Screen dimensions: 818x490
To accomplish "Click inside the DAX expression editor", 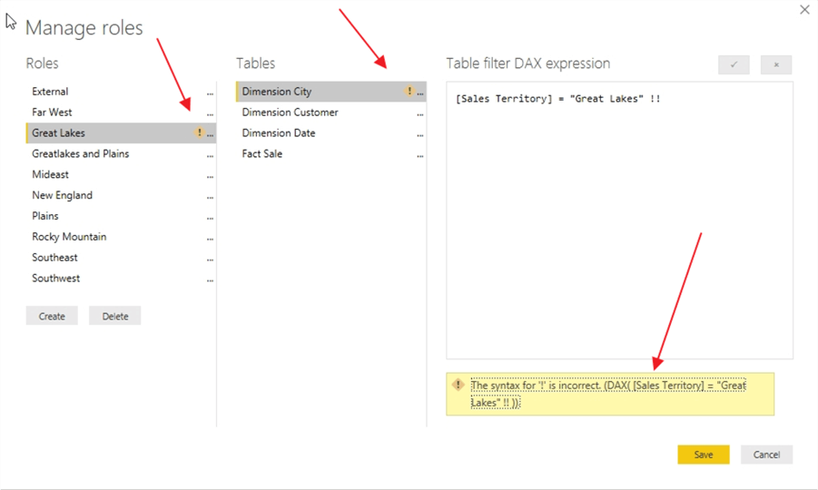I will pos(619,227).
